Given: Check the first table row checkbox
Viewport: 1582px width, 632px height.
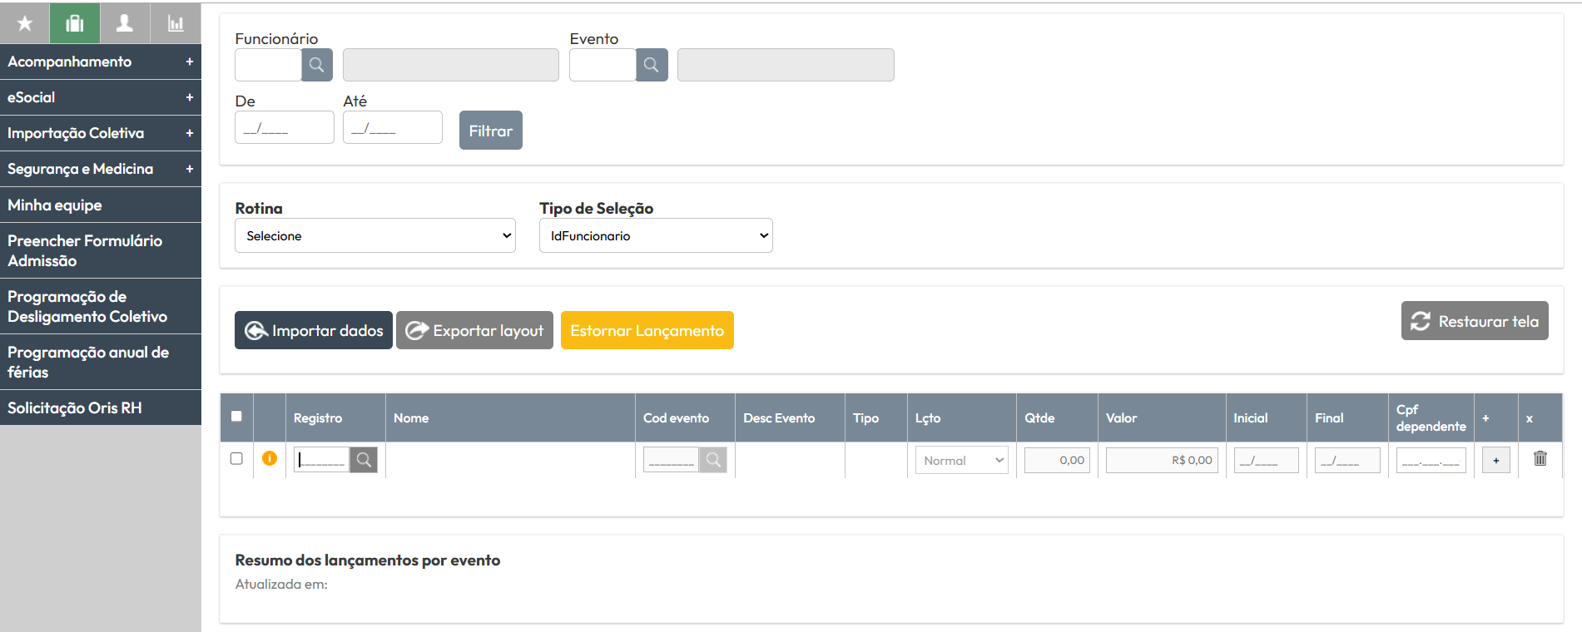Looking at the screenshot, I should (x=236, y=458).
